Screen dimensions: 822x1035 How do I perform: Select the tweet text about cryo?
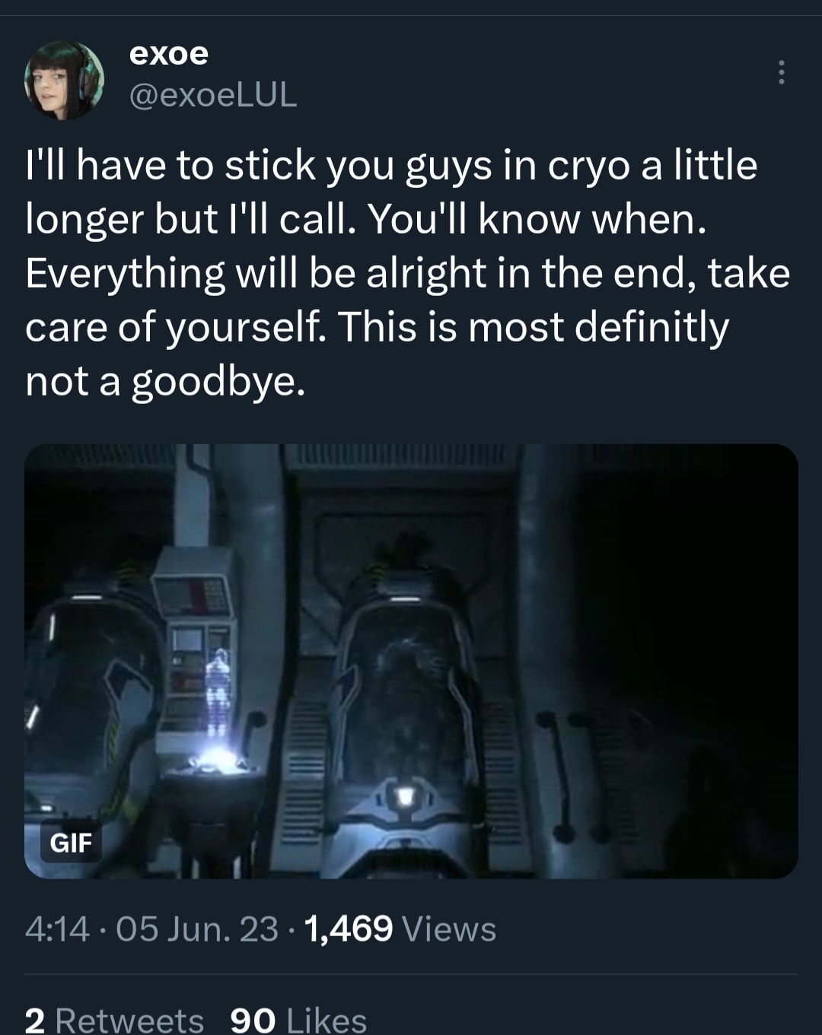pos(408,273)
